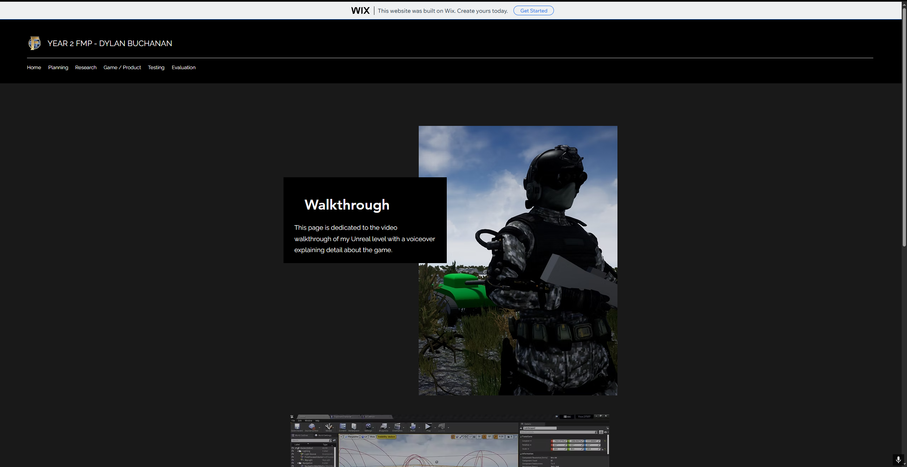Toggle scale snapping in the Unreal viewport
The height and width of the screenshot is (467, 907).
496,437
